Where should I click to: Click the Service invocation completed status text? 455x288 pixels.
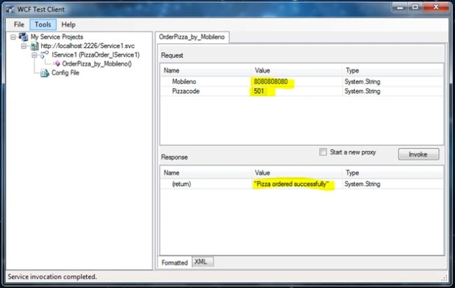[52, 277]
